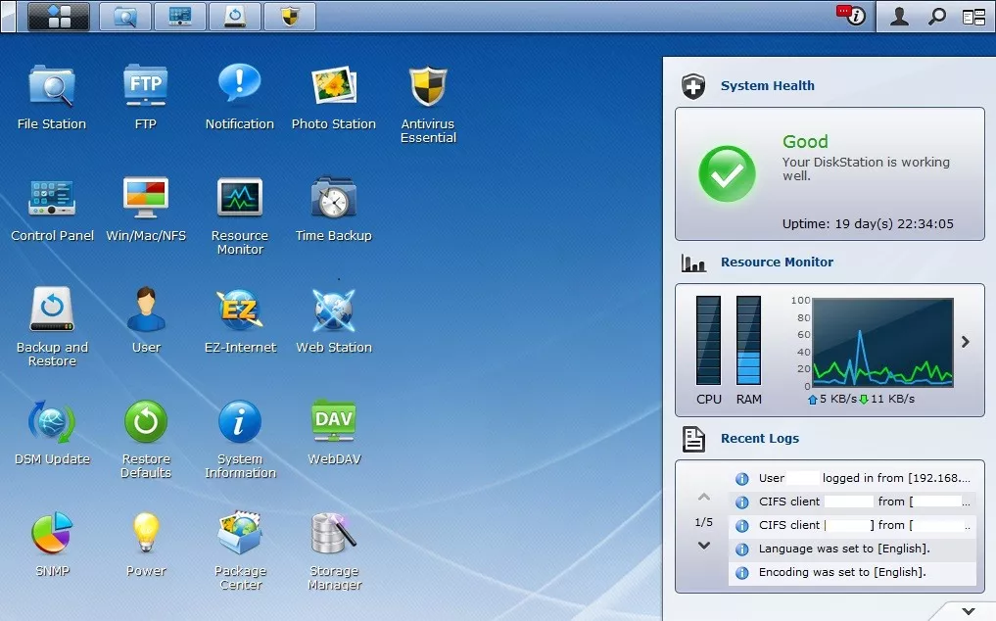Viewport: 996px width, 621px height.
Task: Go to previous page of Recent Logs
Action: [x=704, y=497]
